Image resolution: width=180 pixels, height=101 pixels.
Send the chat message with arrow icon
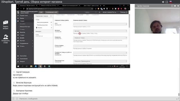pos(177,98)
